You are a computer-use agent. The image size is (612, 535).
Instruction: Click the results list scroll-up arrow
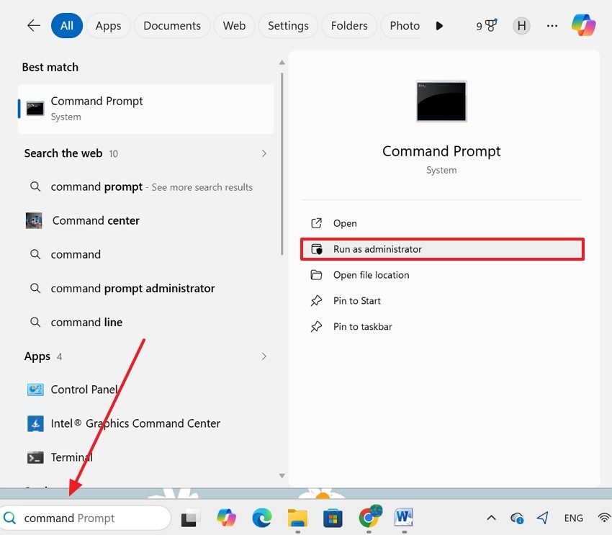[x=282, y=63]
